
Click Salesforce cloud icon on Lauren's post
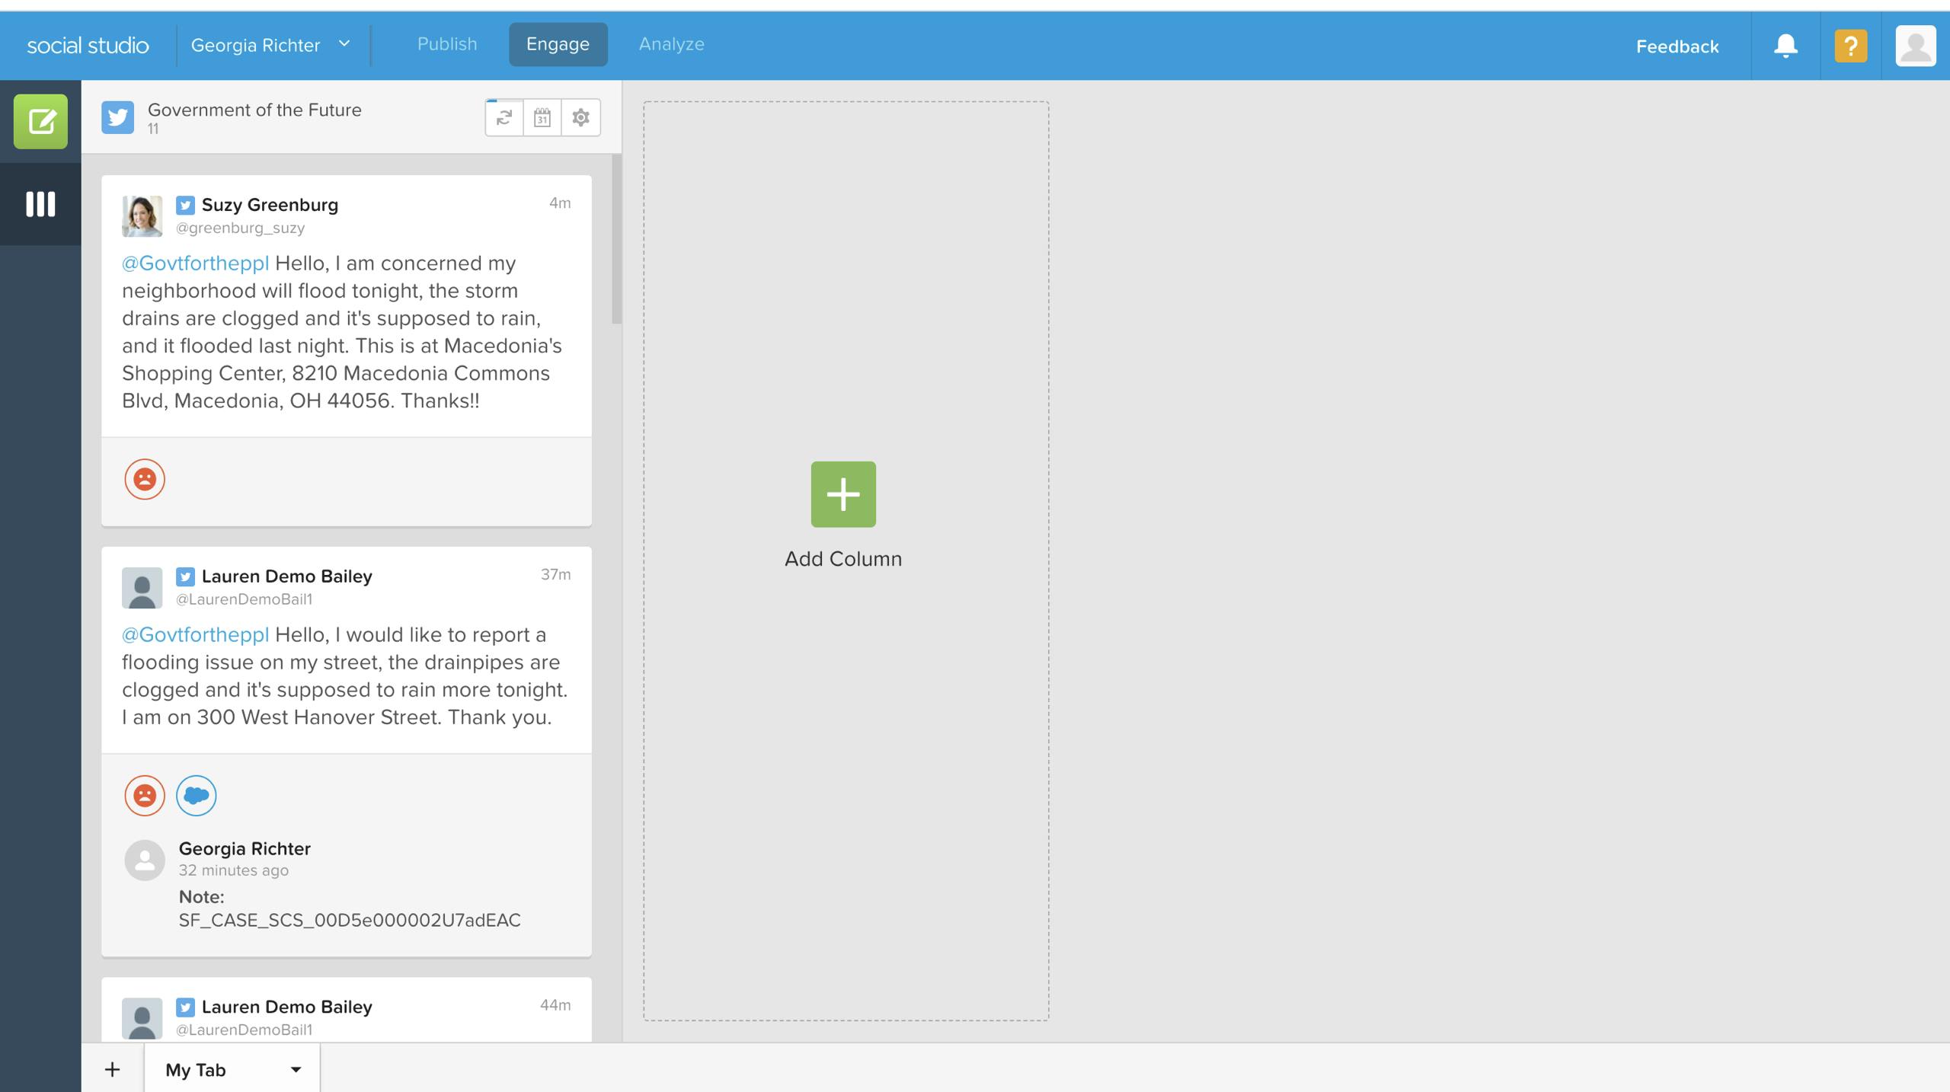coord(197,796)
